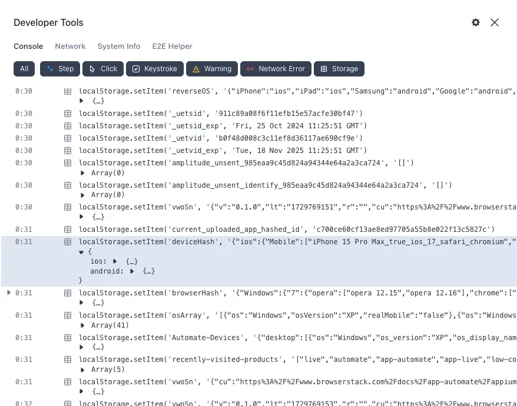
Task: Click storage icon on _uetsid row
Action: (x=67, y=114)
